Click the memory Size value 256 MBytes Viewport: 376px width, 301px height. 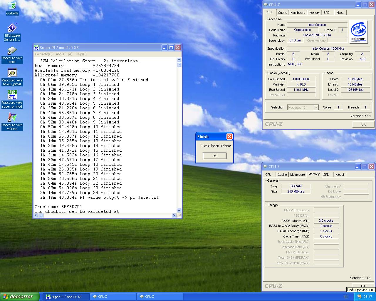click(x=296, y=191)
